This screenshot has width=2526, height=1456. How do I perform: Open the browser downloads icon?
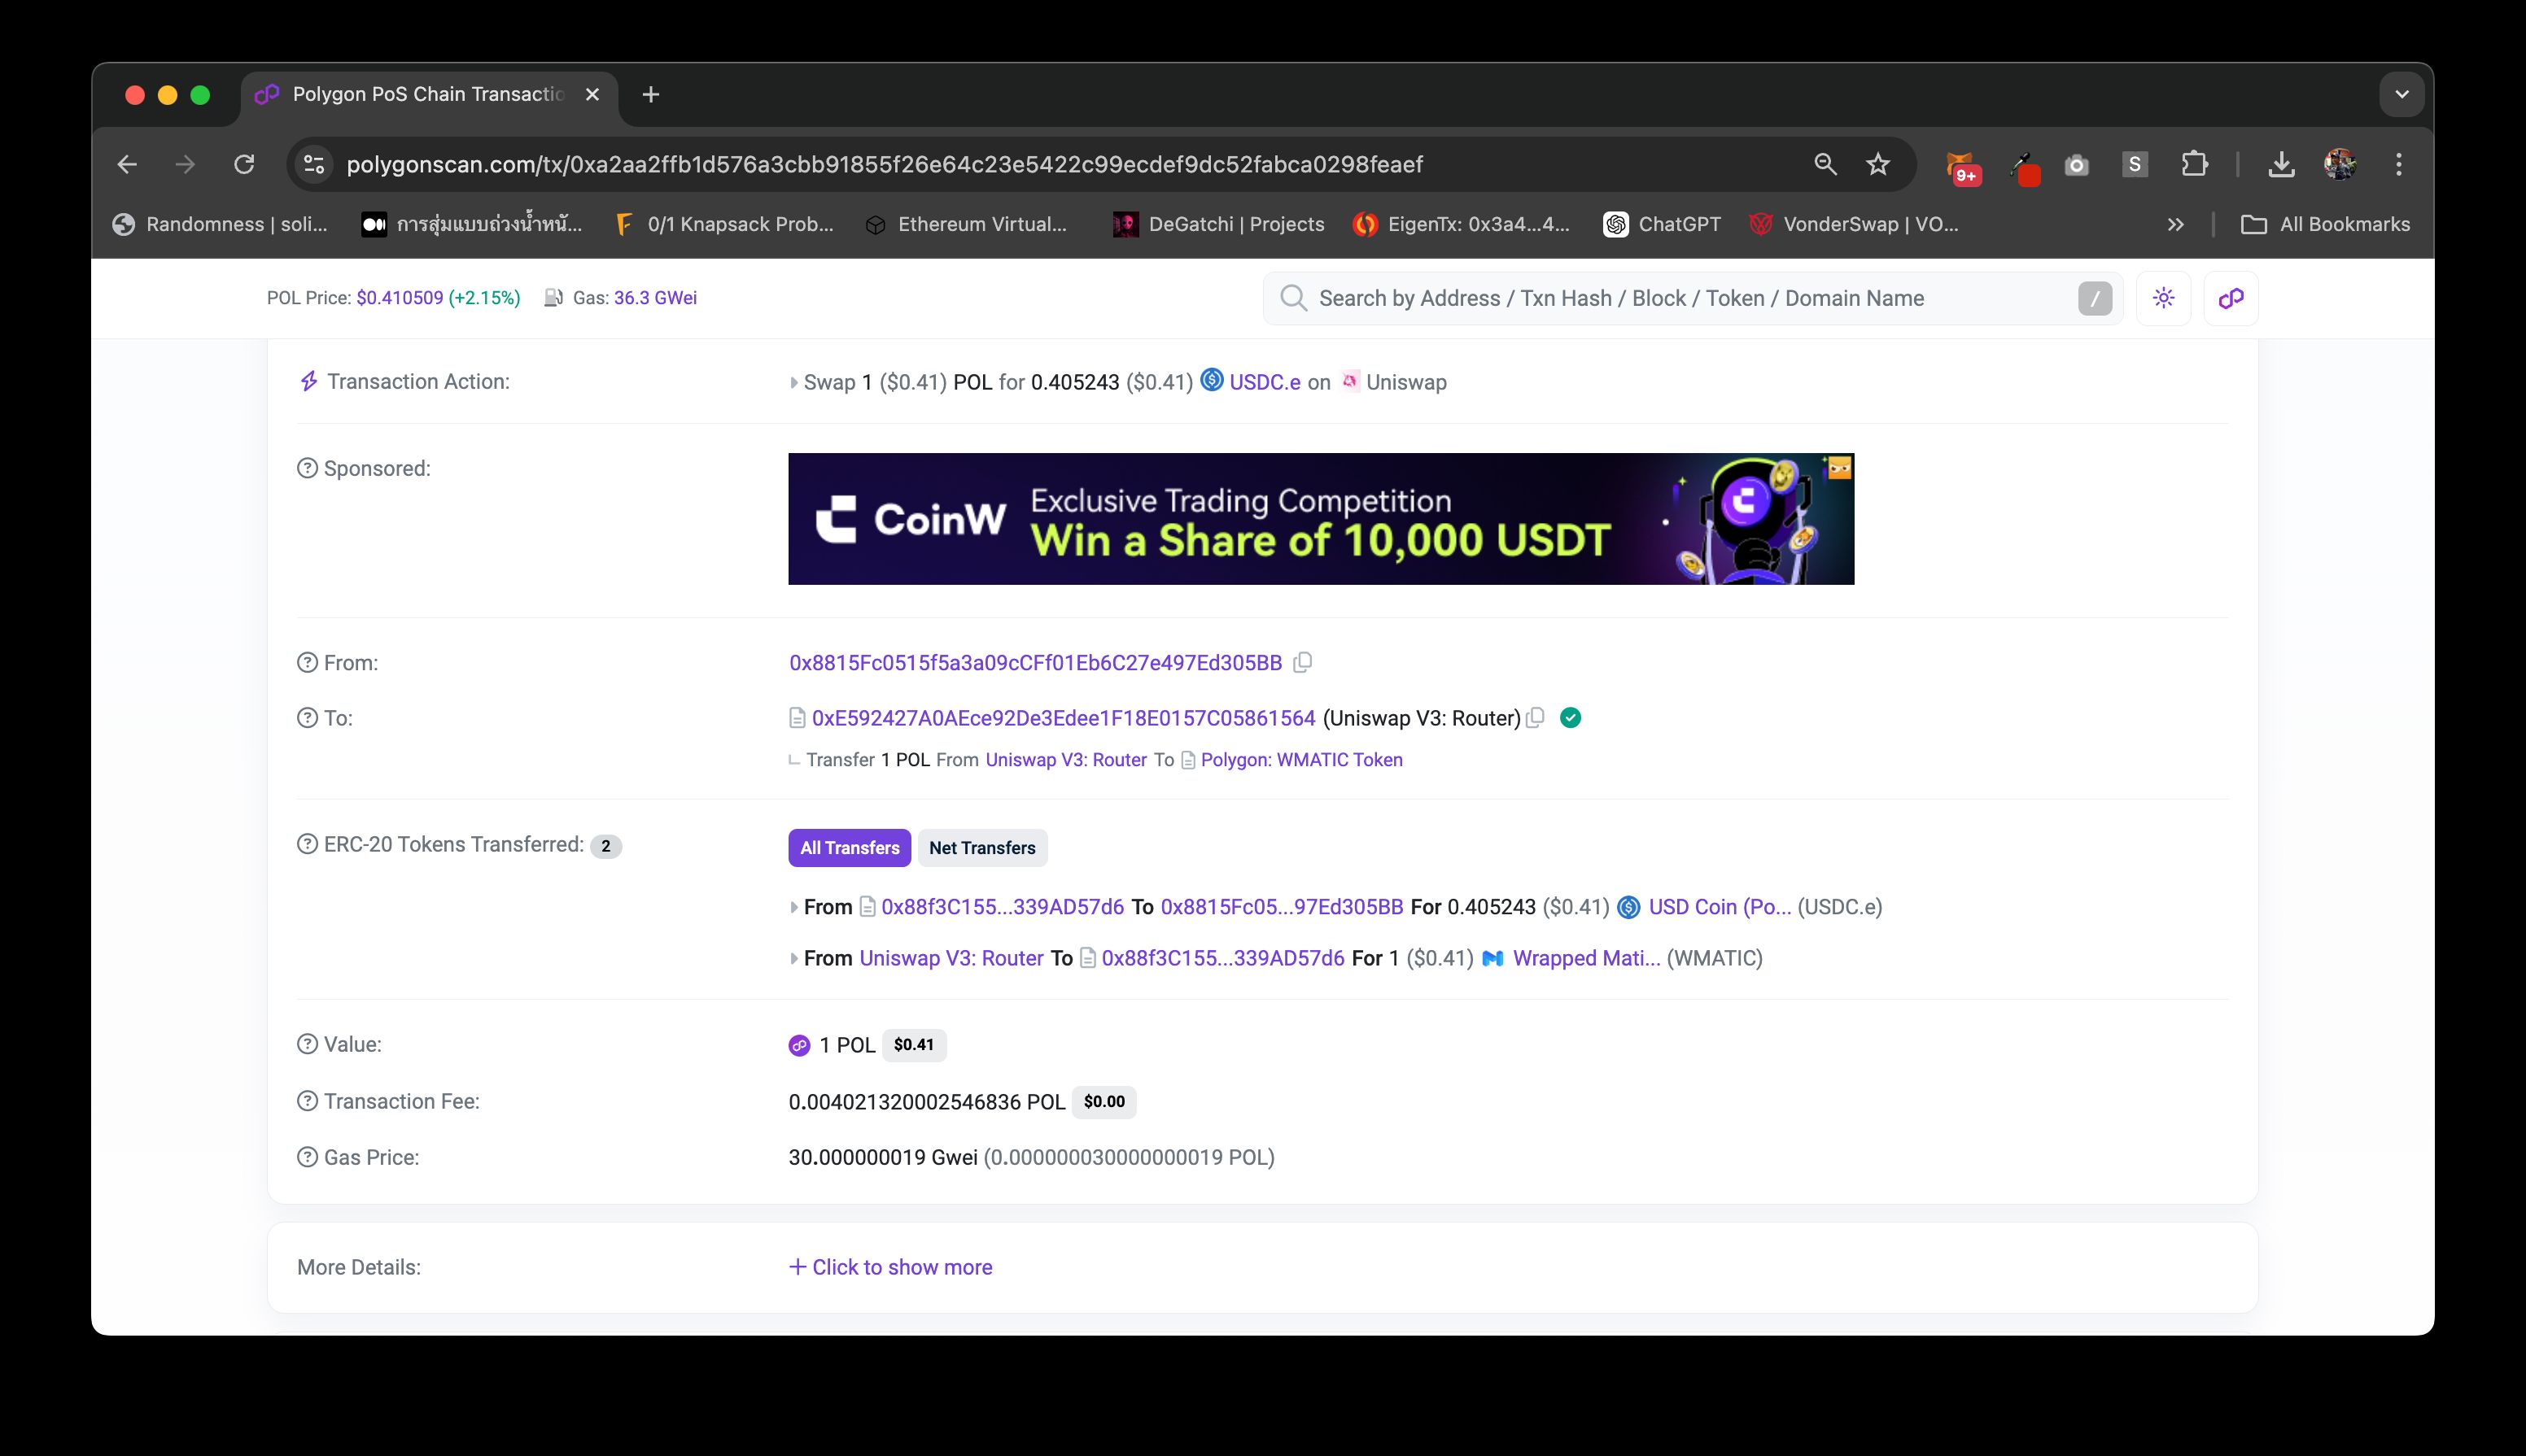click(2281, 164)
